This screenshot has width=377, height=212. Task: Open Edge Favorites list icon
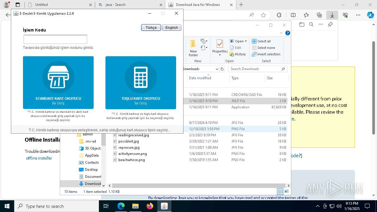tap(306, 15)
